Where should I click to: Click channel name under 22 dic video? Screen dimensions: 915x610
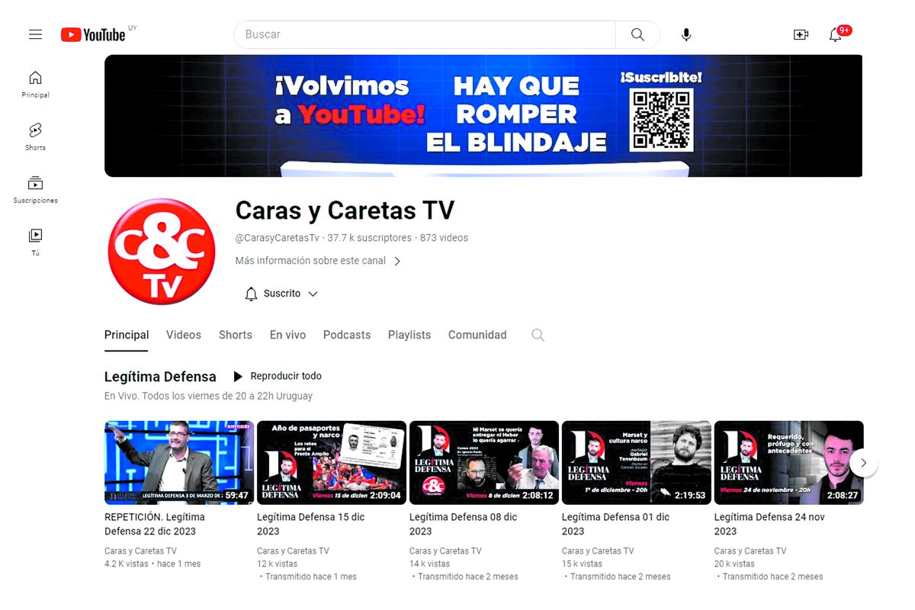click(x=140, y=551)
